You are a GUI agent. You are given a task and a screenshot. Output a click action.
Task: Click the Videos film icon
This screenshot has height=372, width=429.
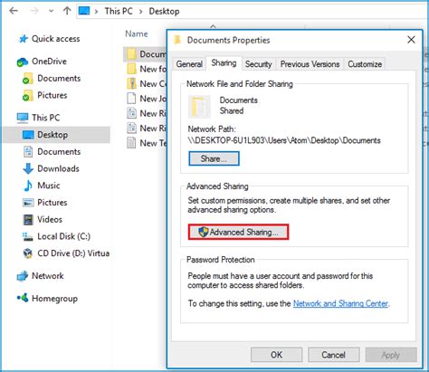[x=28, y=220]
